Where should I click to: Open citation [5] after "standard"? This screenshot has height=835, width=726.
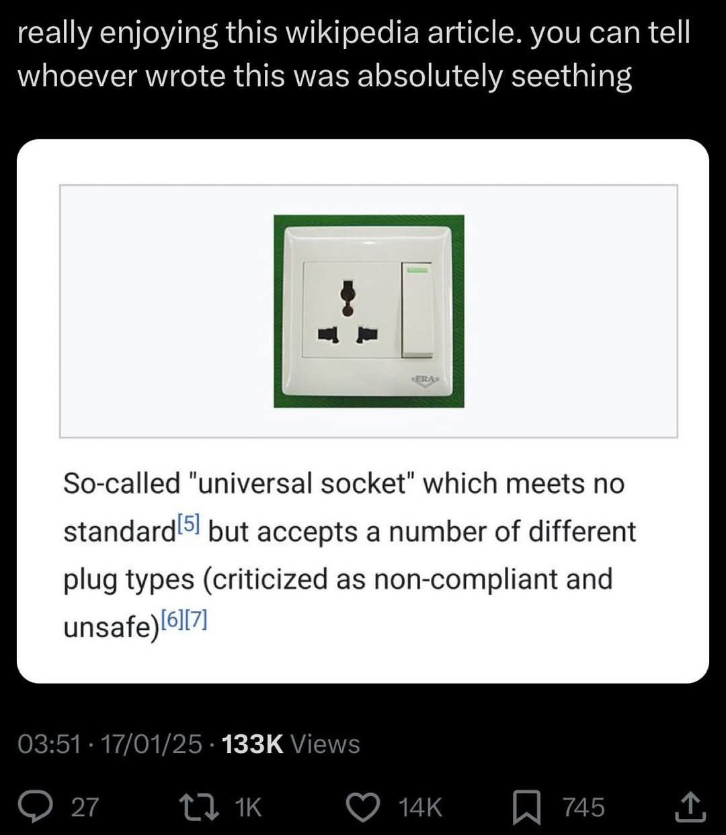(x=189, y=524)
